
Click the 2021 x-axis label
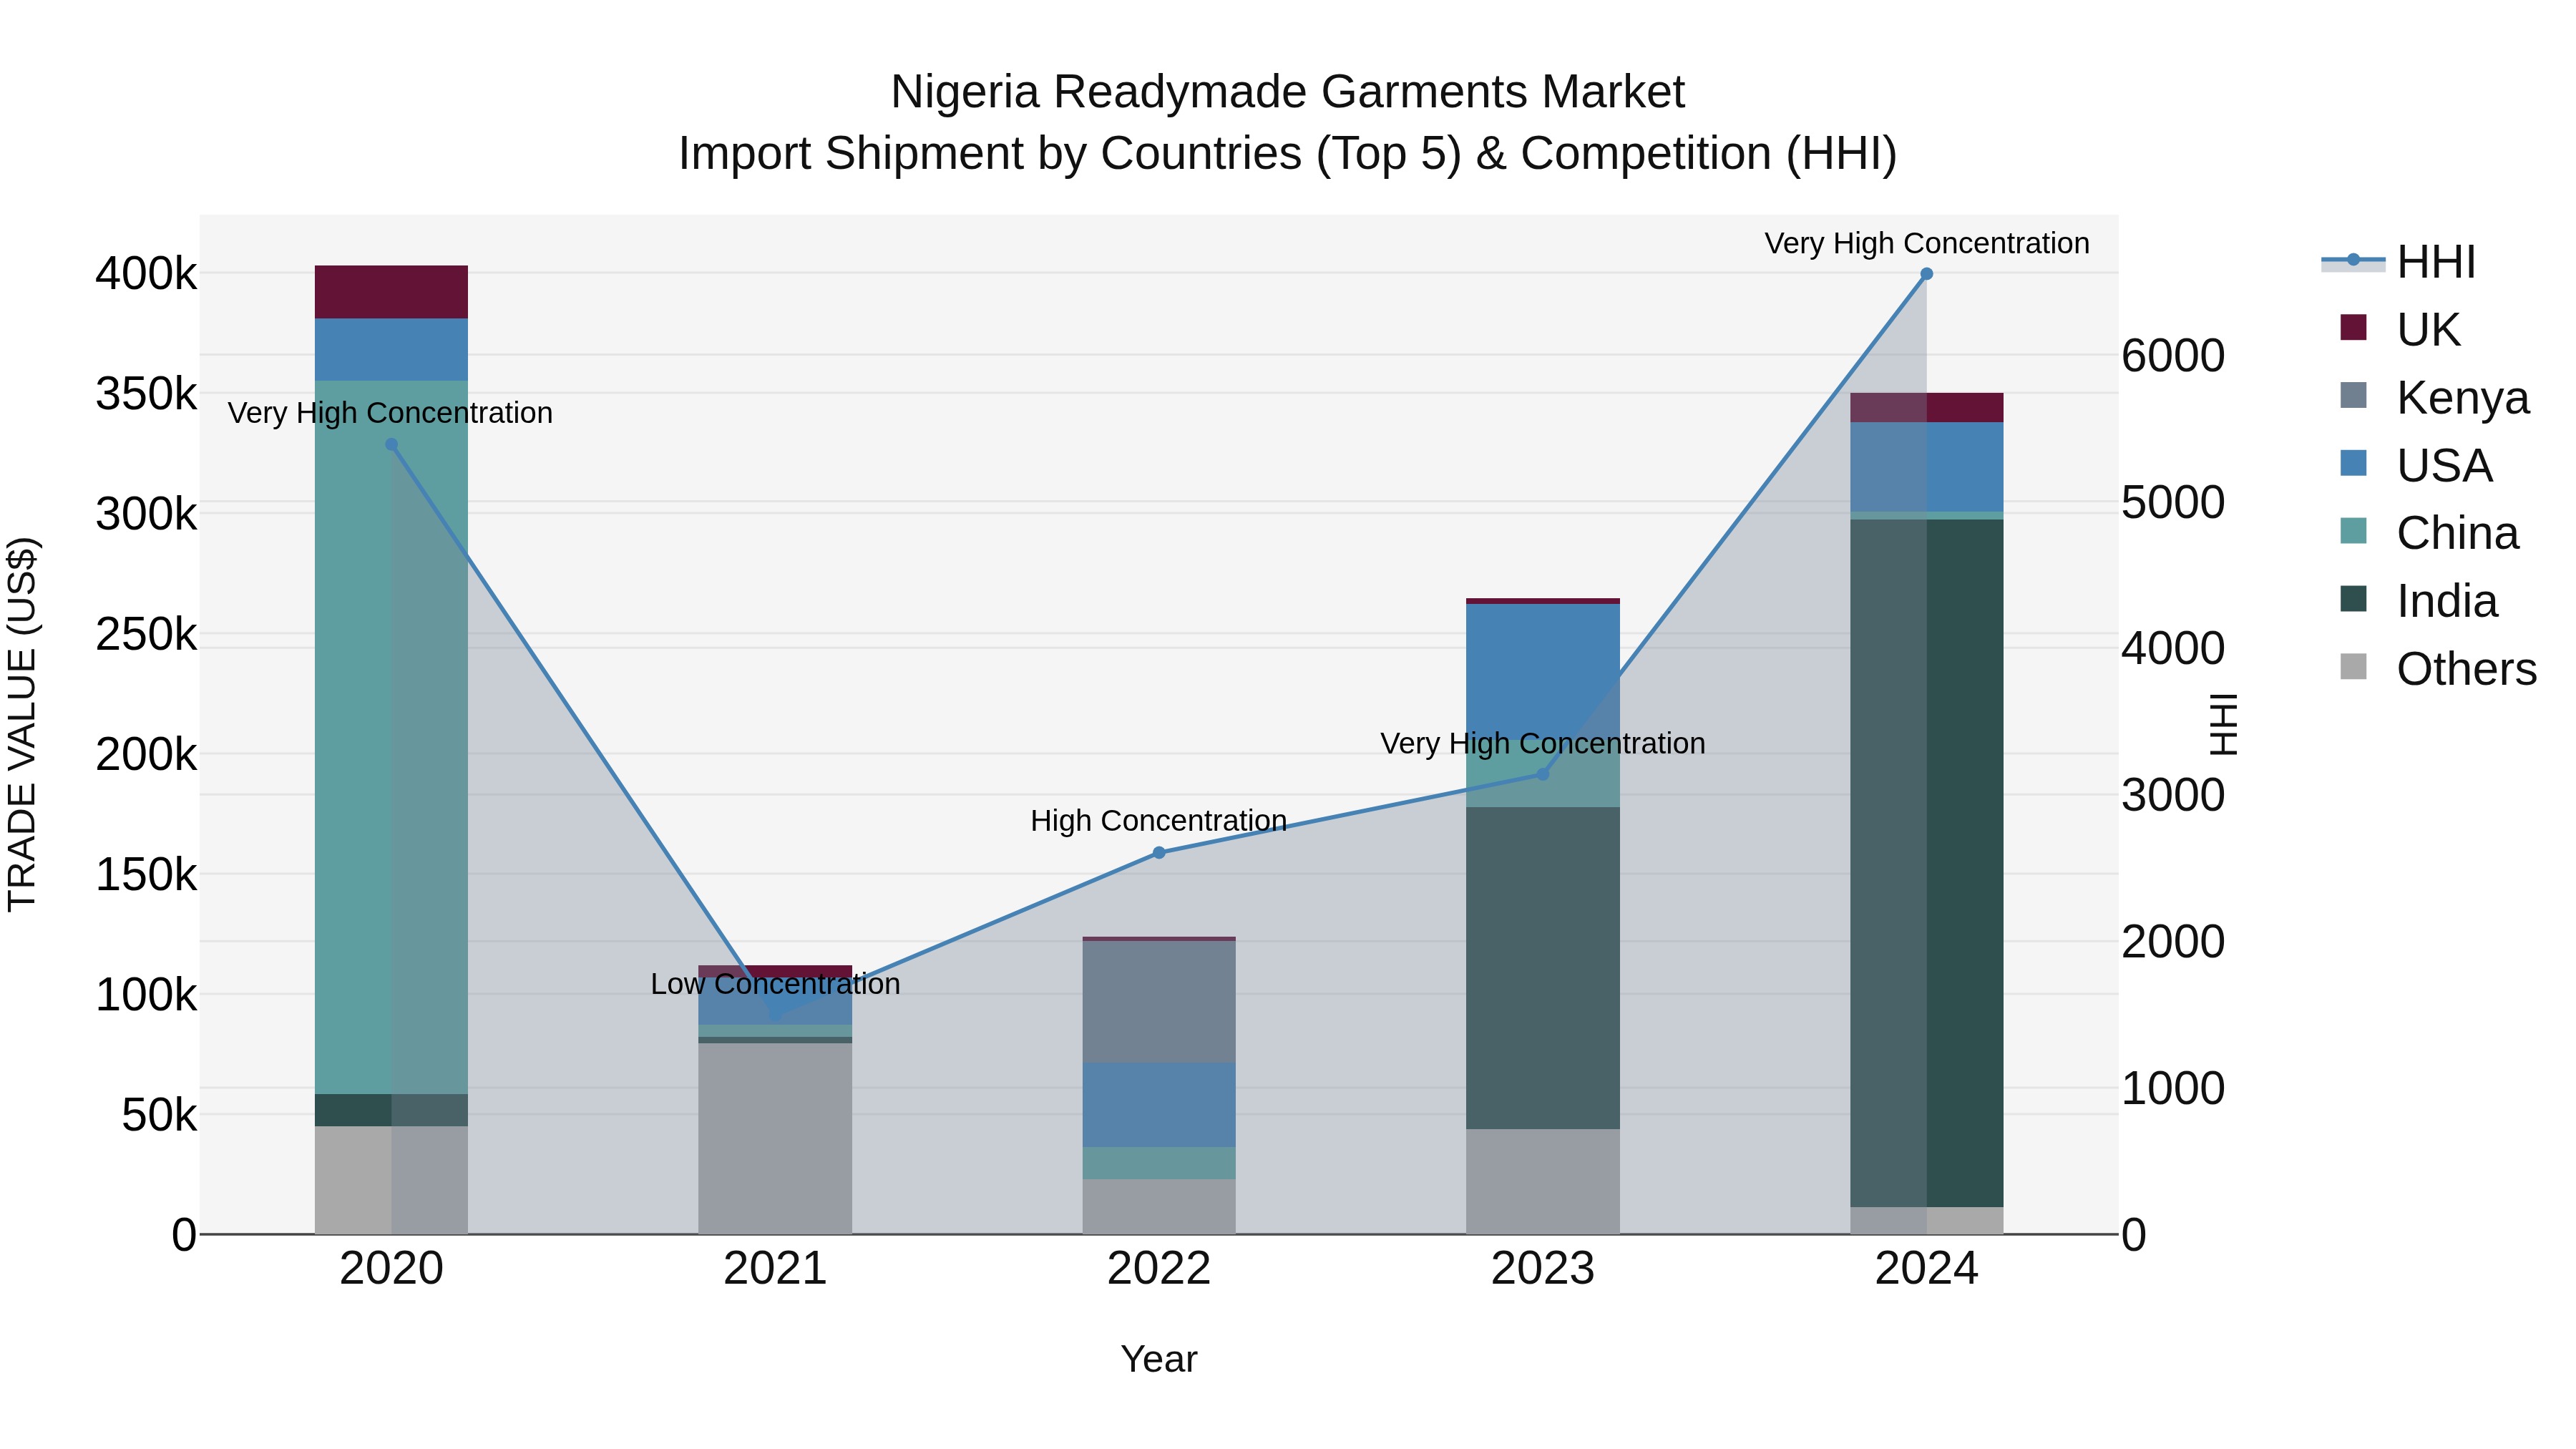pos(775,1269)
